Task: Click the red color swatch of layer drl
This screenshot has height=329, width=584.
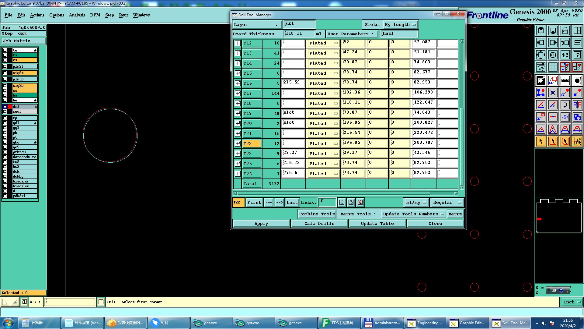Action: [10, 107]
